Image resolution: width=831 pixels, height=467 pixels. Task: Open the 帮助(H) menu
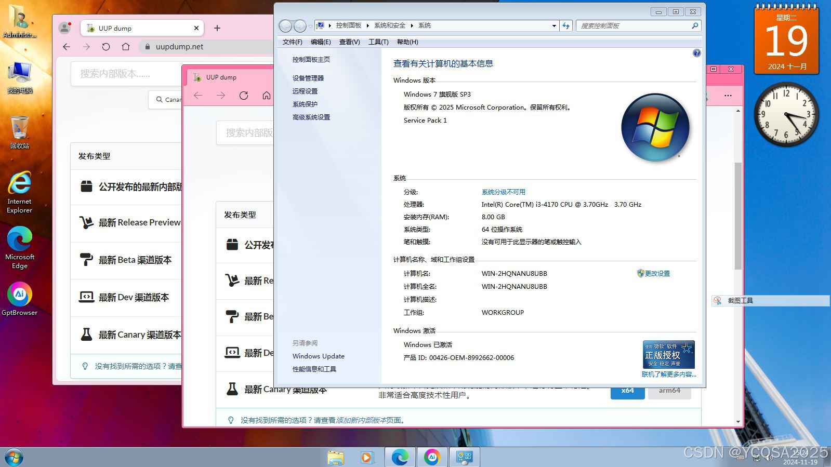coord(407,42)
